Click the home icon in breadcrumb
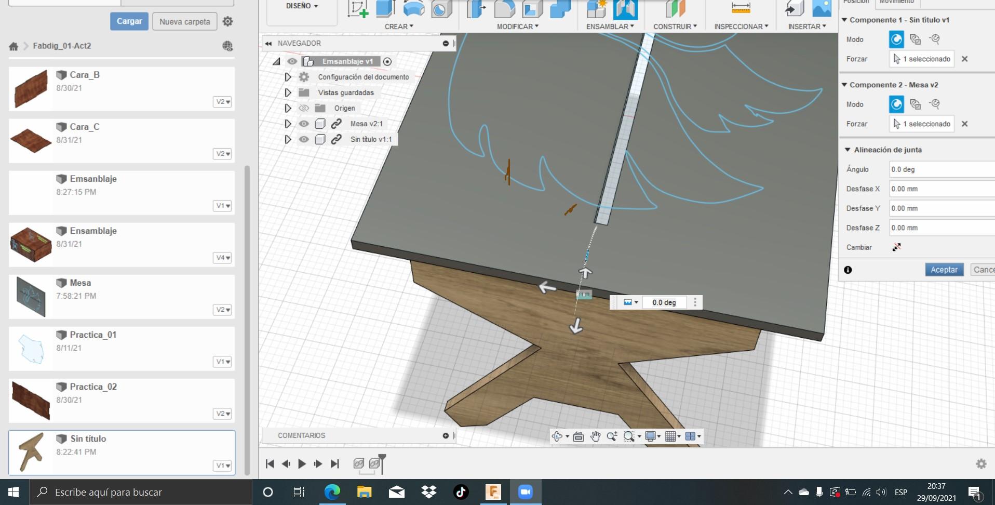 (14, 46)
